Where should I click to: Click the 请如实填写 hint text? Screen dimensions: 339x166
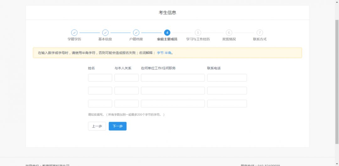126,115
